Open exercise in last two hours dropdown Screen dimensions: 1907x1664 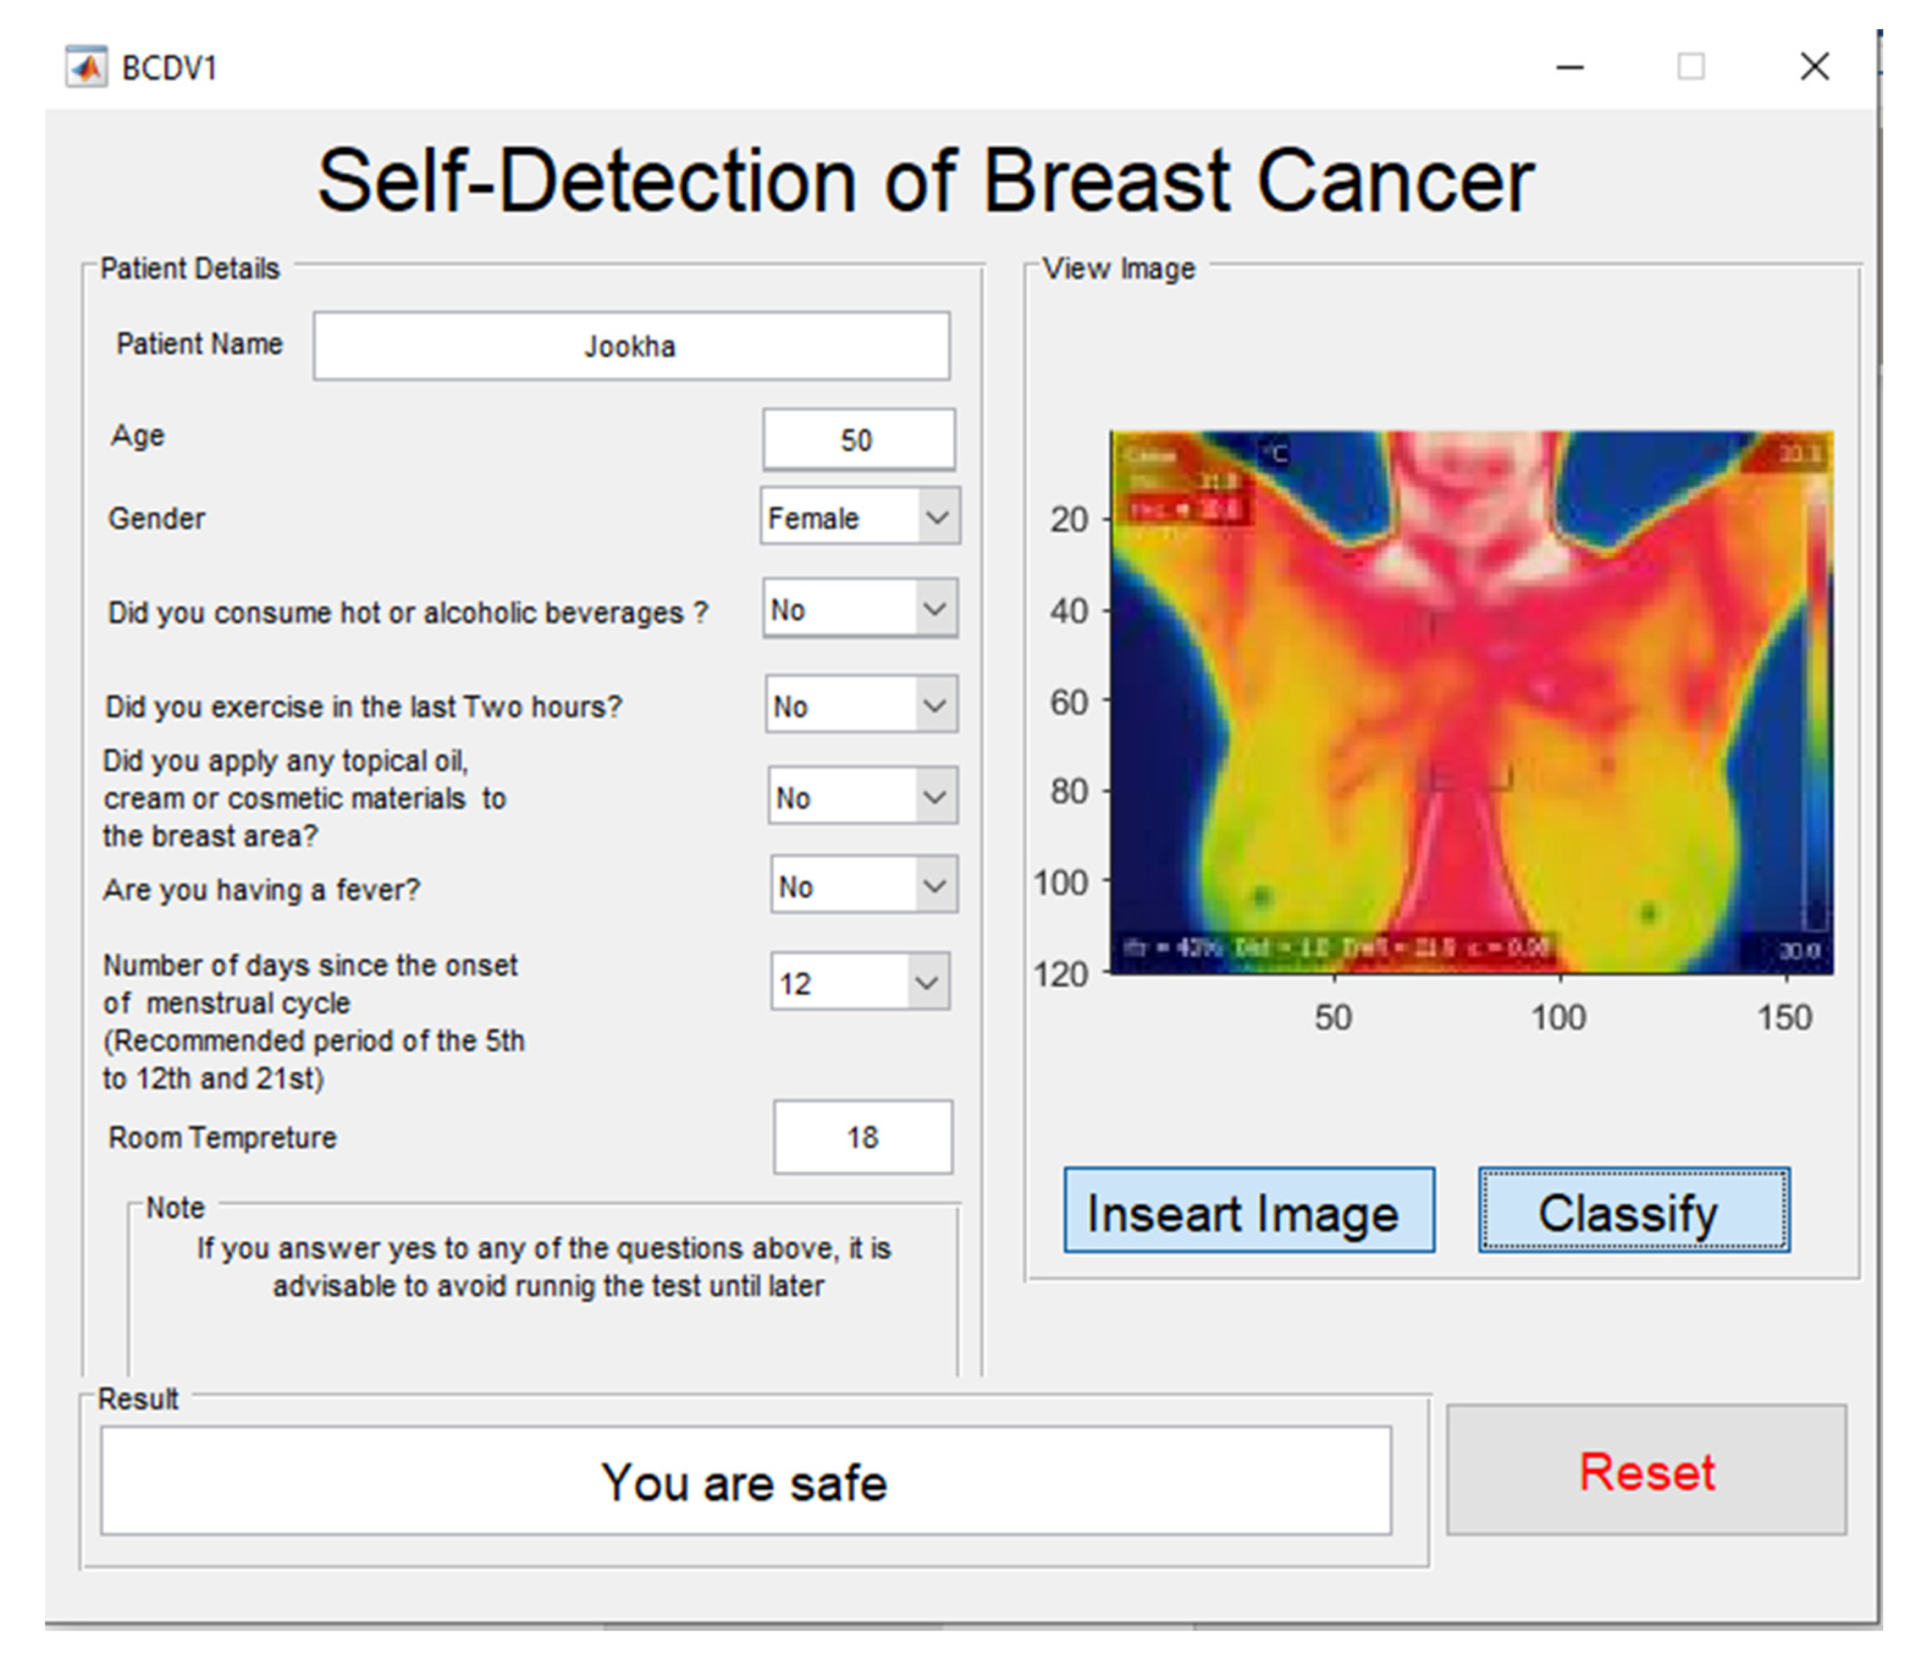click(860, 705)
